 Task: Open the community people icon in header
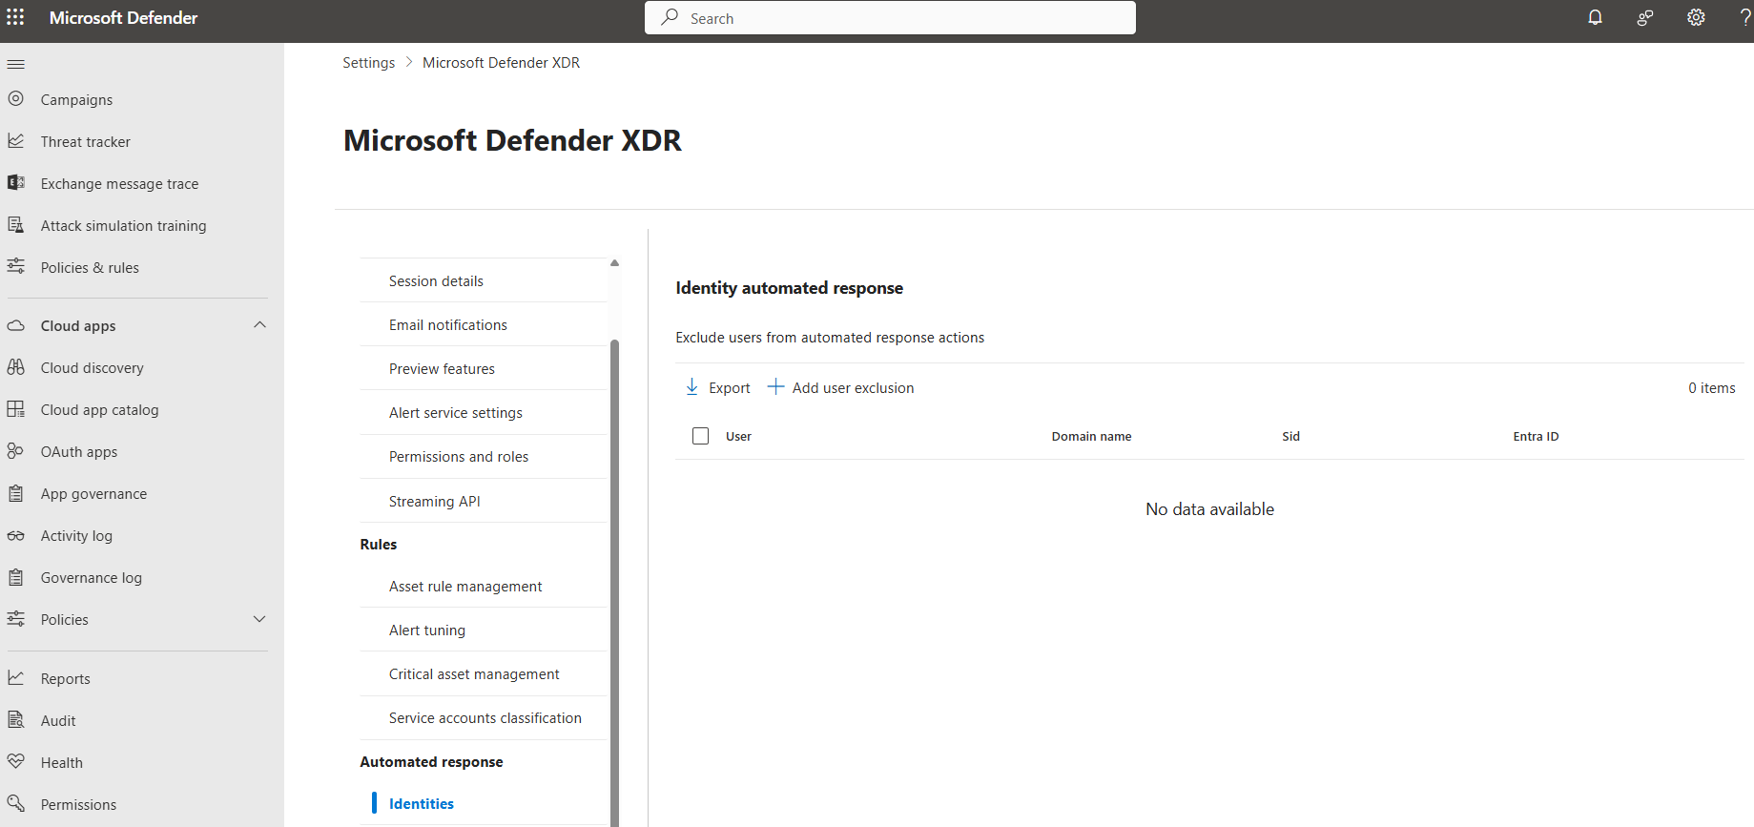pos(1645,17)
